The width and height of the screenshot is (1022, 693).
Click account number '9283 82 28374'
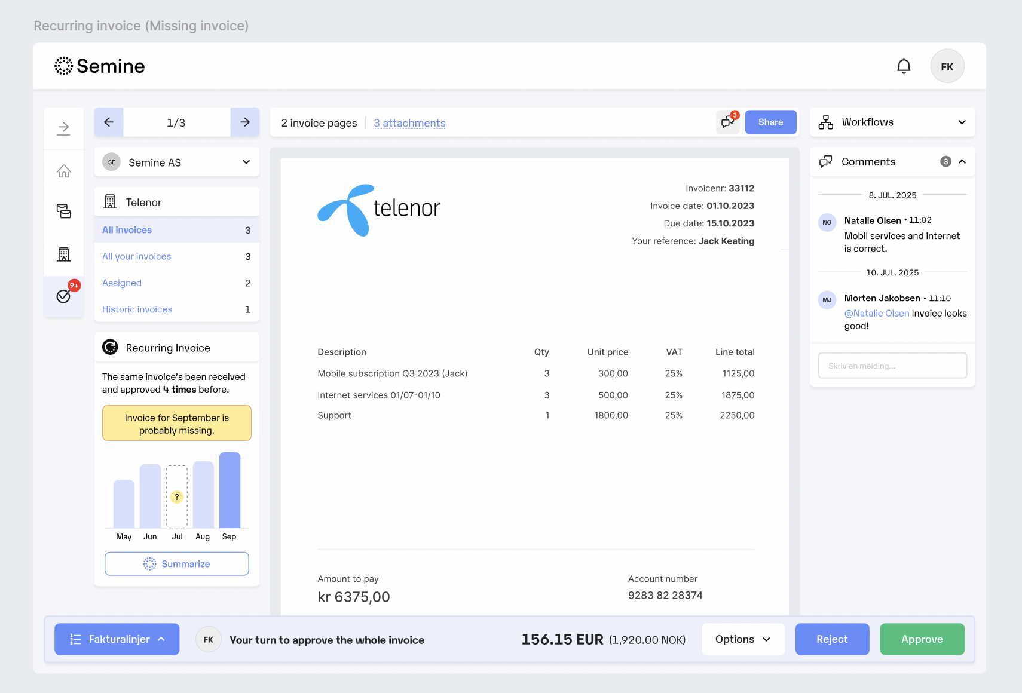[665, 596]
